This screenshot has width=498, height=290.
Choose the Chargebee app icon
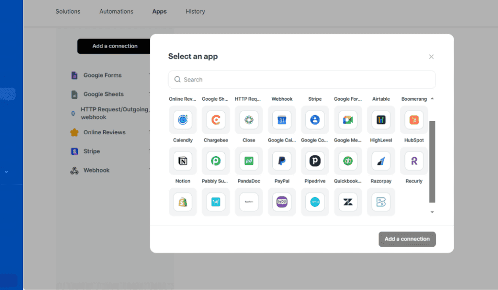215,120
